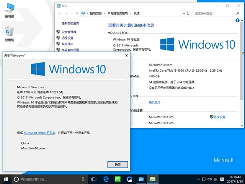Click the computer icon in the address bar
This screenshot has width=245, height=184.
click(x=83, y=13)
